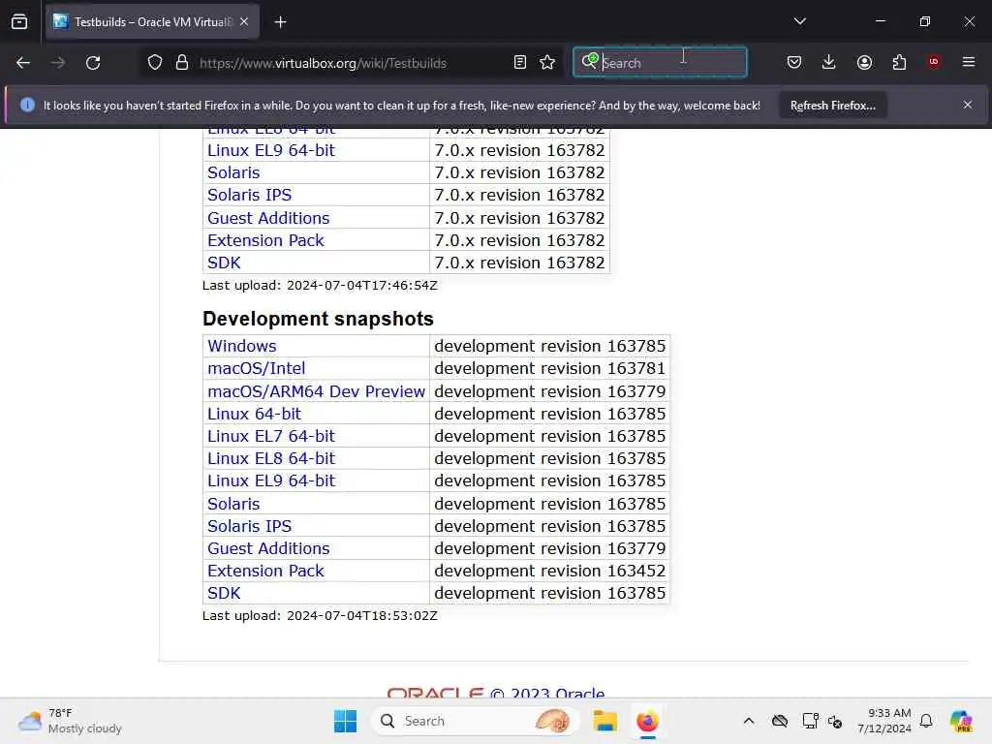Open the Linux EL9 64-bit 7.0.x link
The width and height of the screenshot is (992, 744).
pos(271,150)
